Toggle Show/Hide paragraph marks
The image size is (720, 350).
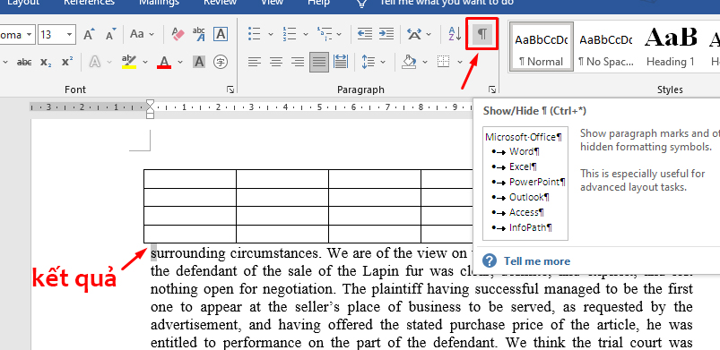pos(481,33)
